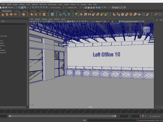The image size is (163, 122).
Task: Click the range slider right handle
Action: point(115,116)
